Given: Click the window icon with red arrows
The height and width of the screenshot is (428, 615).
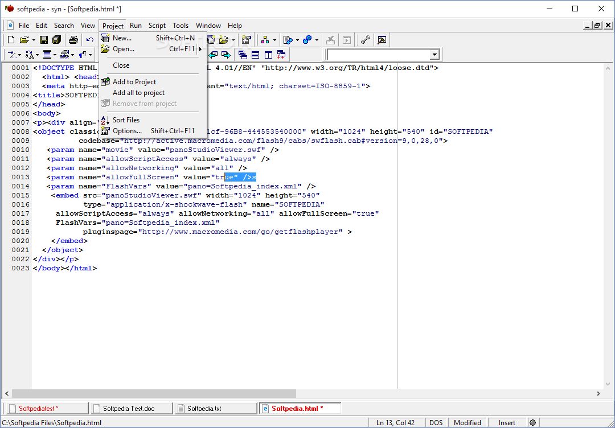Looking at the screenshot, I should coord(281,55).
